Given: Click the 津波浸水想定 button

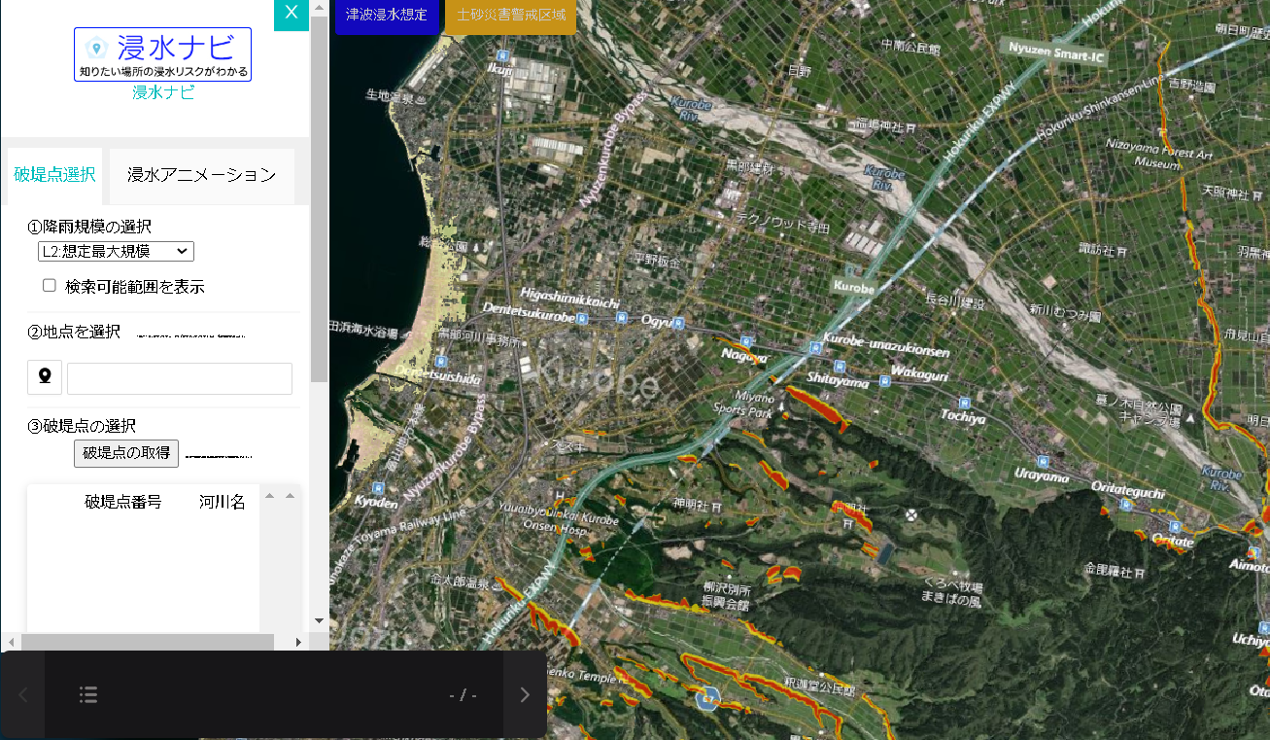Looking at the screenshot, I should point(387,16).
